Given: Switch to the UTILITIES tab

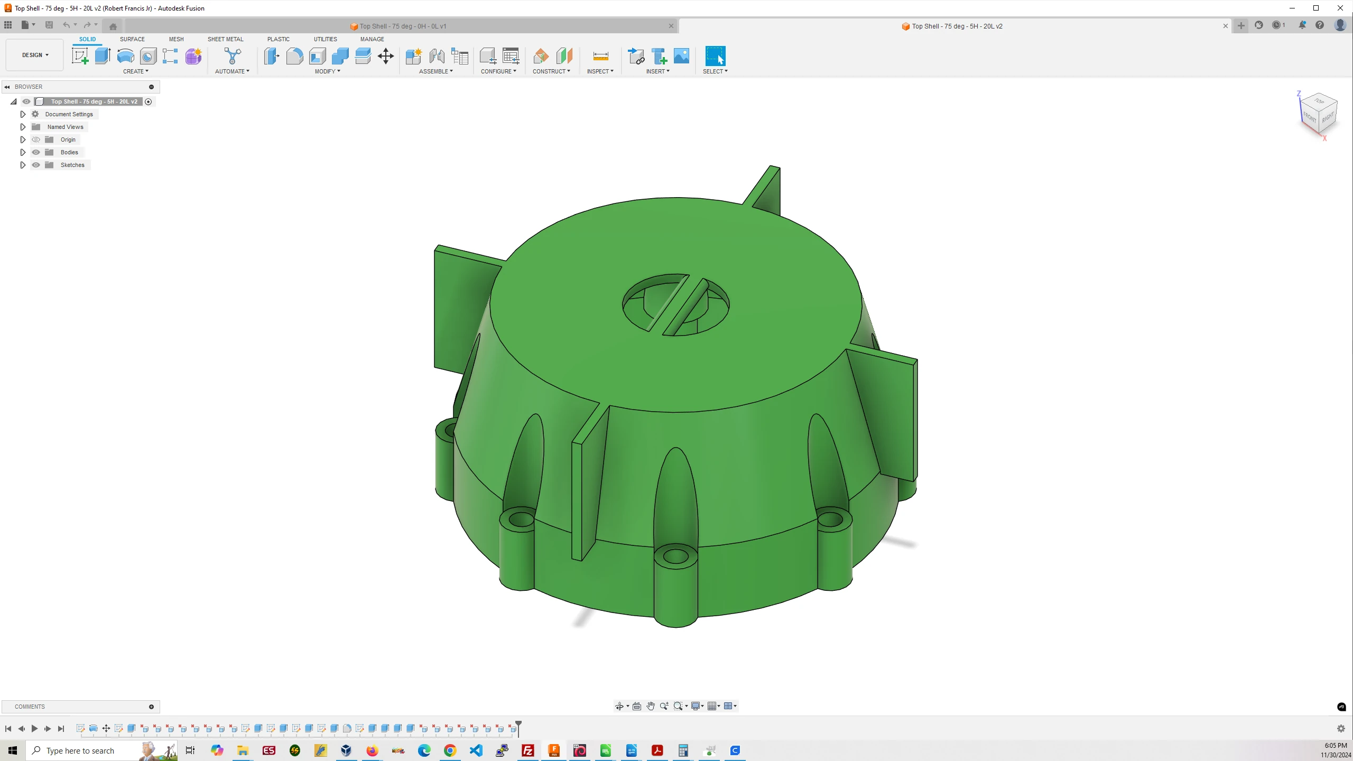Looking at the screenshot, I should (x=326, y=39).
